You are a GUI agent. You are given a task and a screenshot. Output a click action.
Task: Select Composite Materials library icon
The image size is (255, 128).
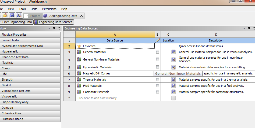click(79, 92)
